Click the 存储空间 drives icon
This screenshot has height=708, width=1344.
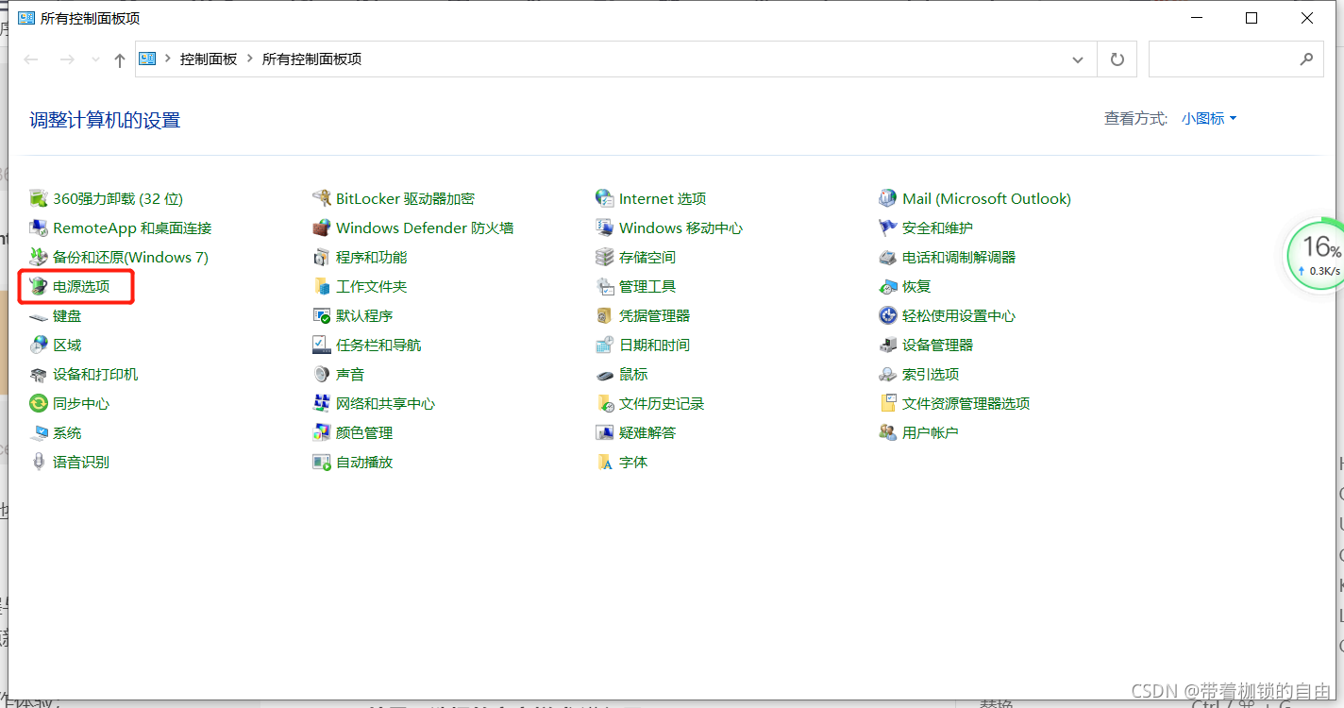click(605, 257)
